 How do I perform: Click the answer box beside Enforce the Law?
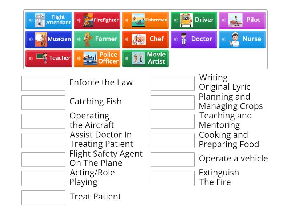click(x=43, y=83)
